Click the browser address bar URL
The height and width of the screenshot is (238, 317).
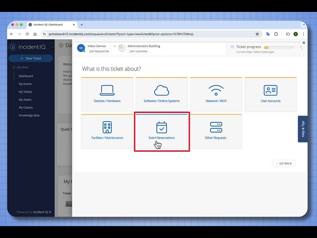pyautogui.click(x=121, y=34)
